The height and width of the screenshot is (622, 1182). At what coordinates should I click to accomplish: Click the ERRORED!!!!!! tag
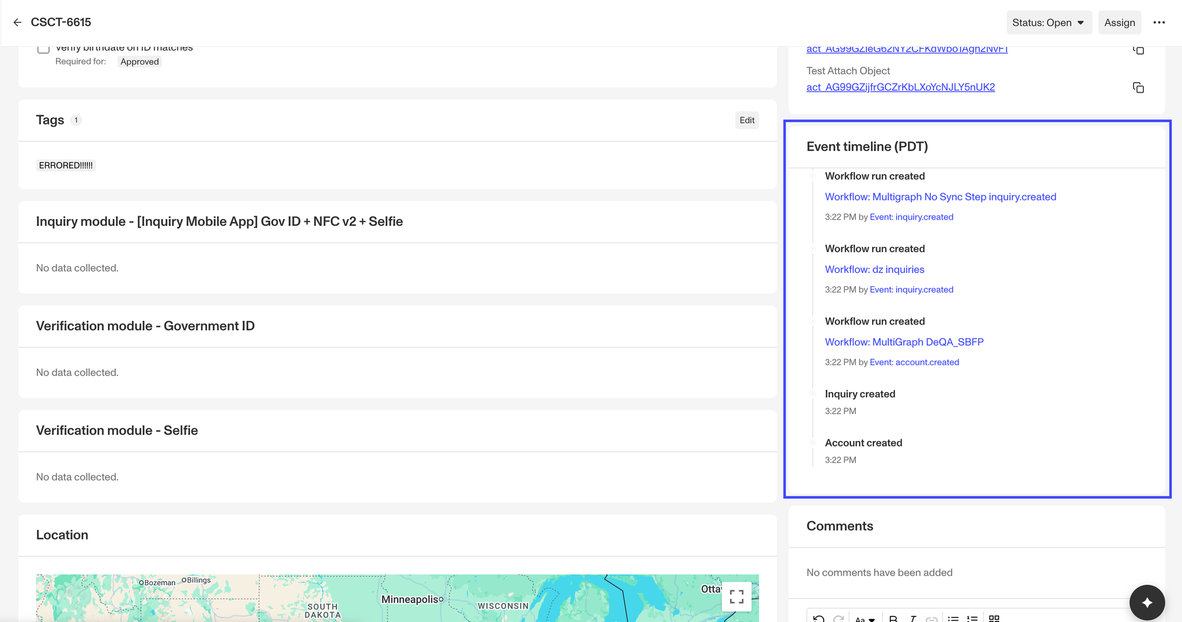[x=65, y=165]
